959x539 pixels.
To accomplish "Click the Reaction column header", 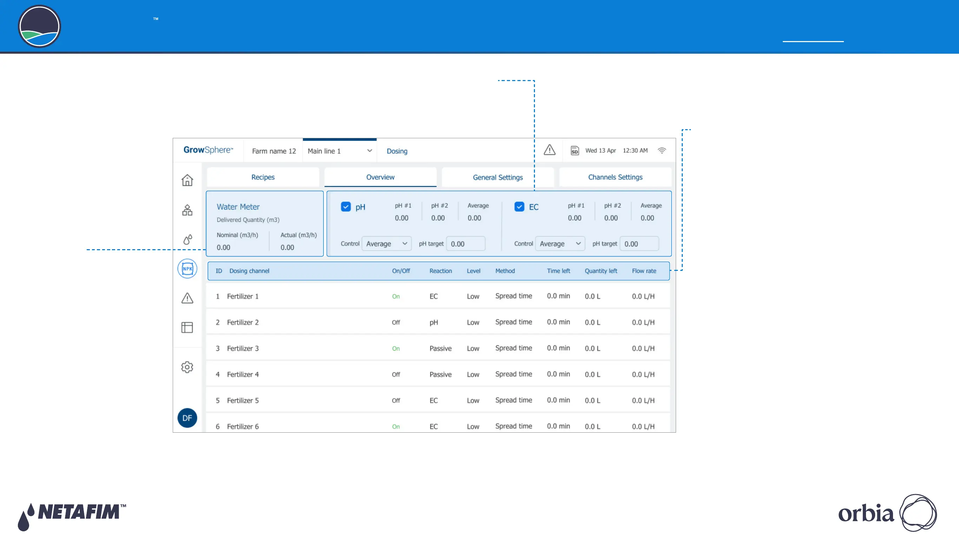I will tap(441, 271).
